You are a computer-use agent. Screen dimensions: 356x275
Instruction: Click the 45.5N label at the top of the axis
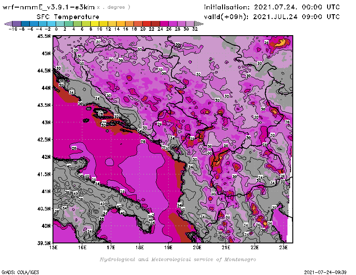(44, 36)
